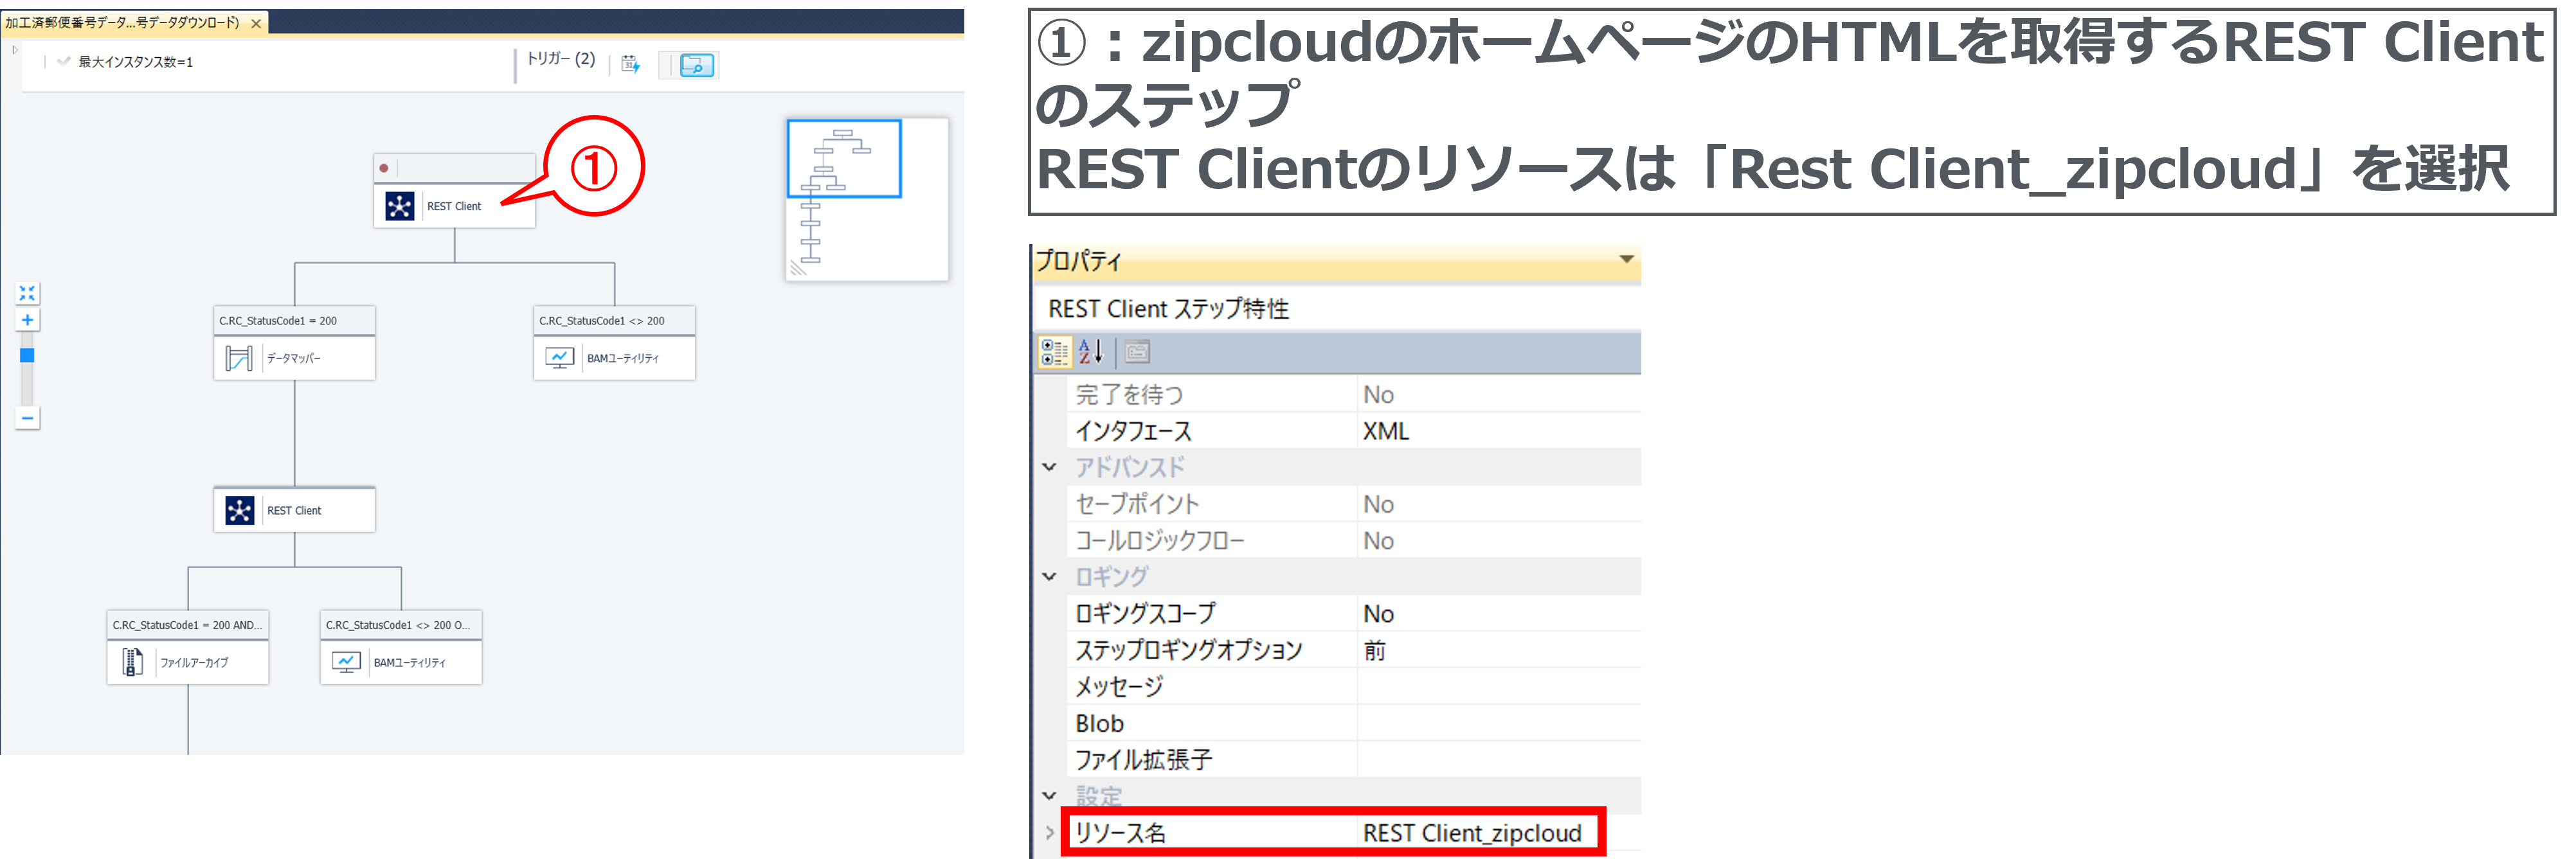The image size is (2576, 859).
Task: Toggle the categorized view in properties toolbar
Action: tap(1054, 351)
